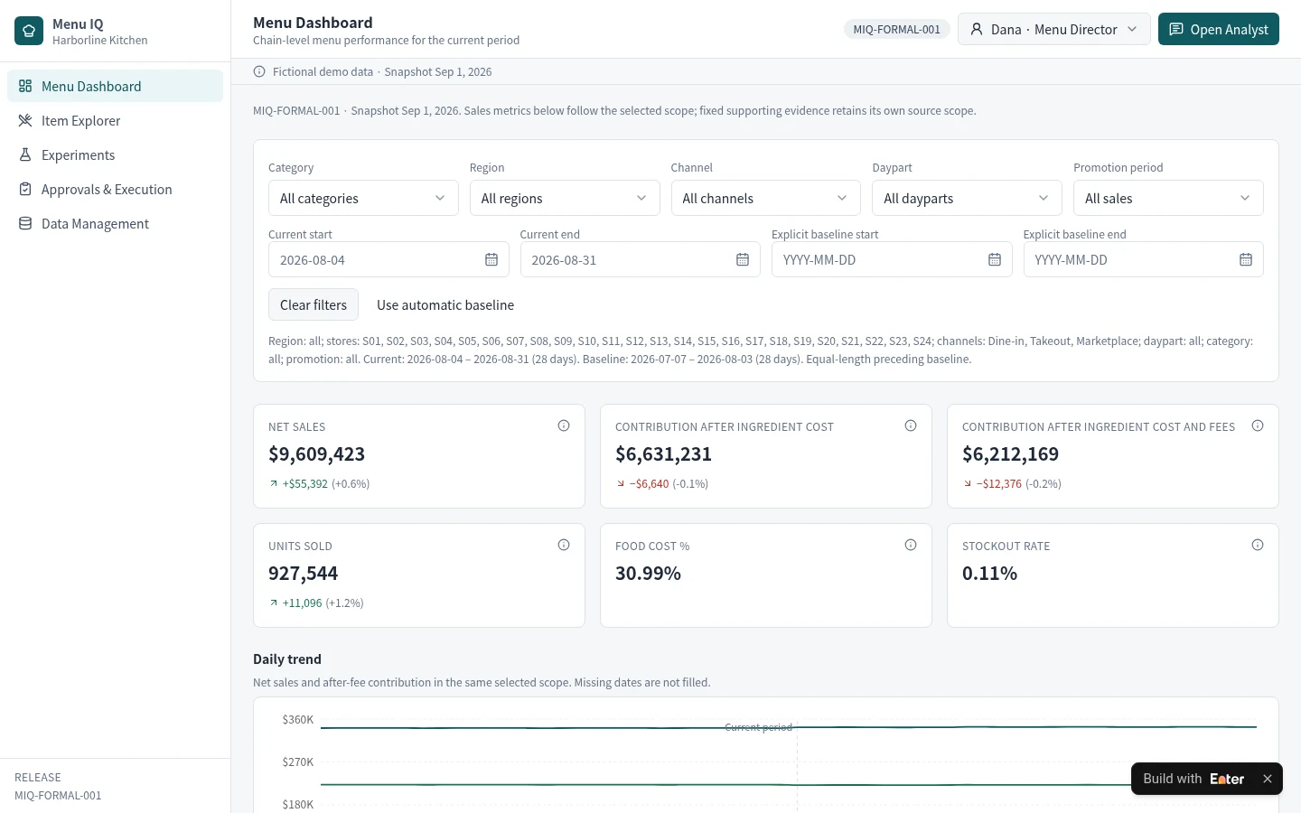Screen dimensions: 1301x813
Task: Click the Menu IQ chef hat logo
Action: pyautogui.click(x=29, y=31)
